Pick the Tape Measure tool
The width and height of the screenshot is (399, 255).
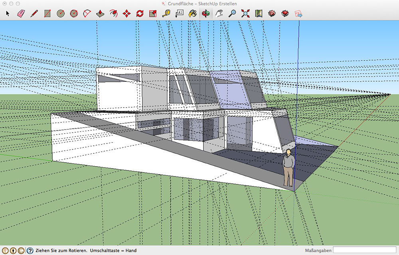click(x=166, y=14)
